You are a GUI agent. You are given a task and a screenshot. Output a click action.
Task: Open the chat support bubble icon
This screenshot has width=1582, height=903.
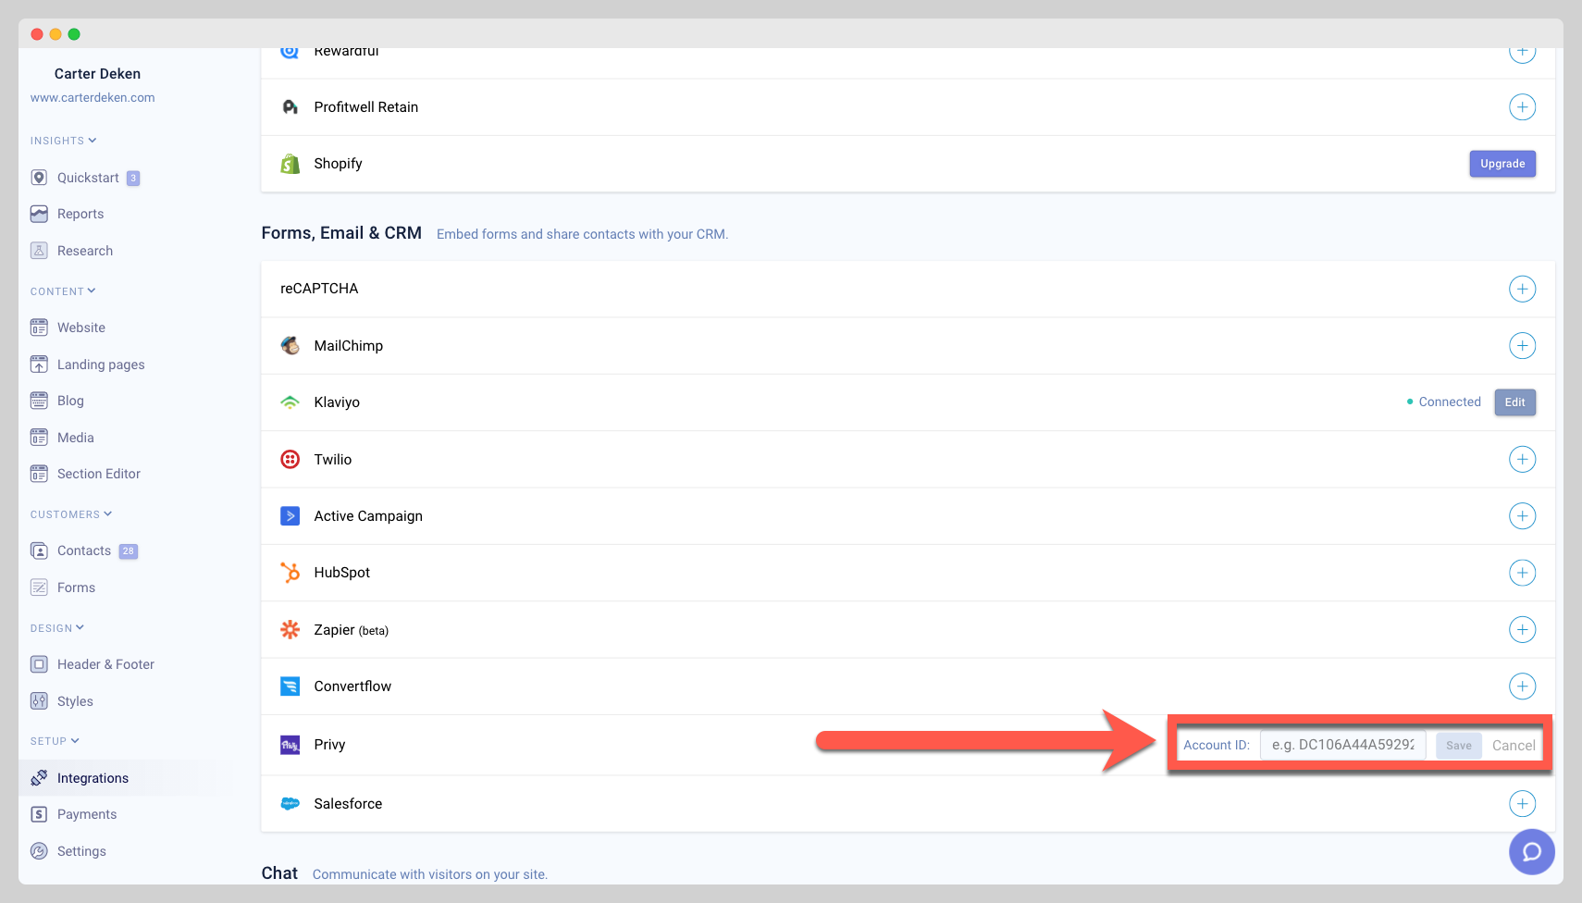click(x=1531, y=852)
